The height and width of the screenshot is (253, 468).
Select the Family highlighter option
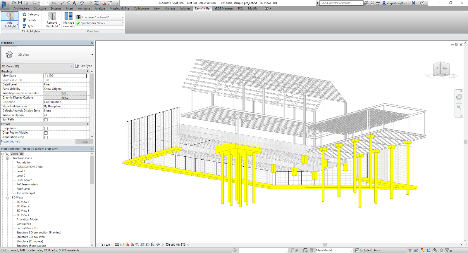29,20
